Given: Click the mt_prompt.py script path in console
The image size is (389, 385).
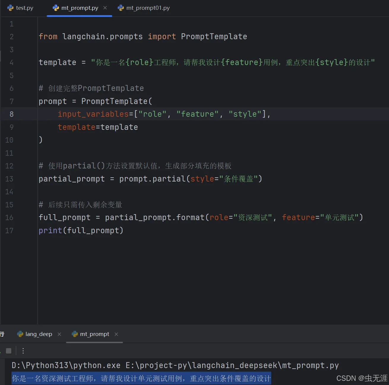Looking at the screenshot, I should [x=232, y=365].
